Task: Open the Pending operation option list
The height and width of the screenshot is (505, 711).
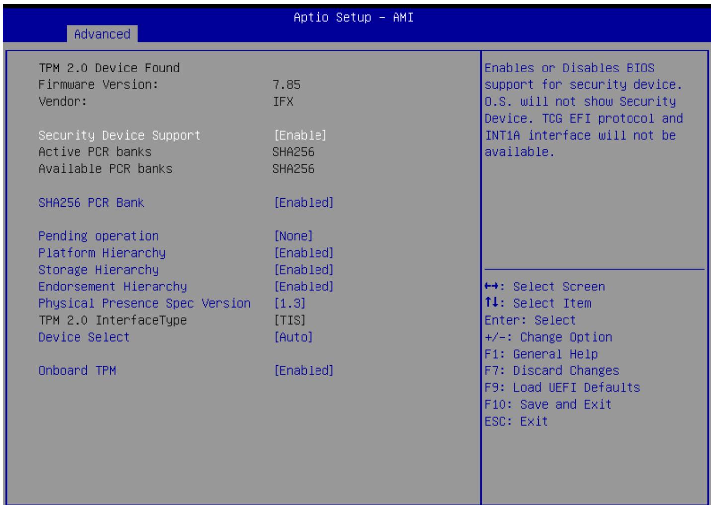Action: [293, 236]
